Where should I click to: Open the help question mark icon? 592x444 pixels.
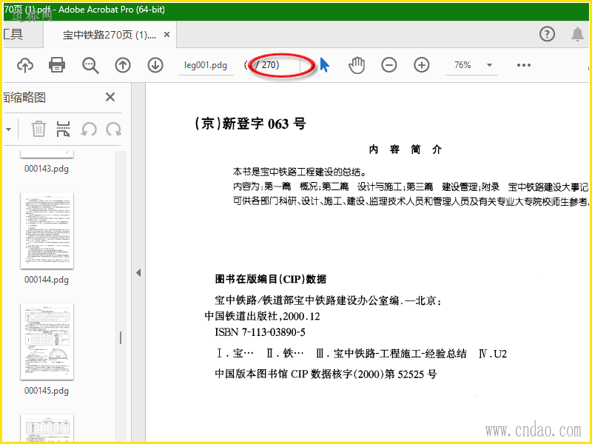(x=547, y=34)
